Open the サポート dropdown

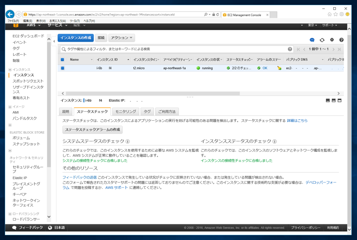[x=330, y=25]
